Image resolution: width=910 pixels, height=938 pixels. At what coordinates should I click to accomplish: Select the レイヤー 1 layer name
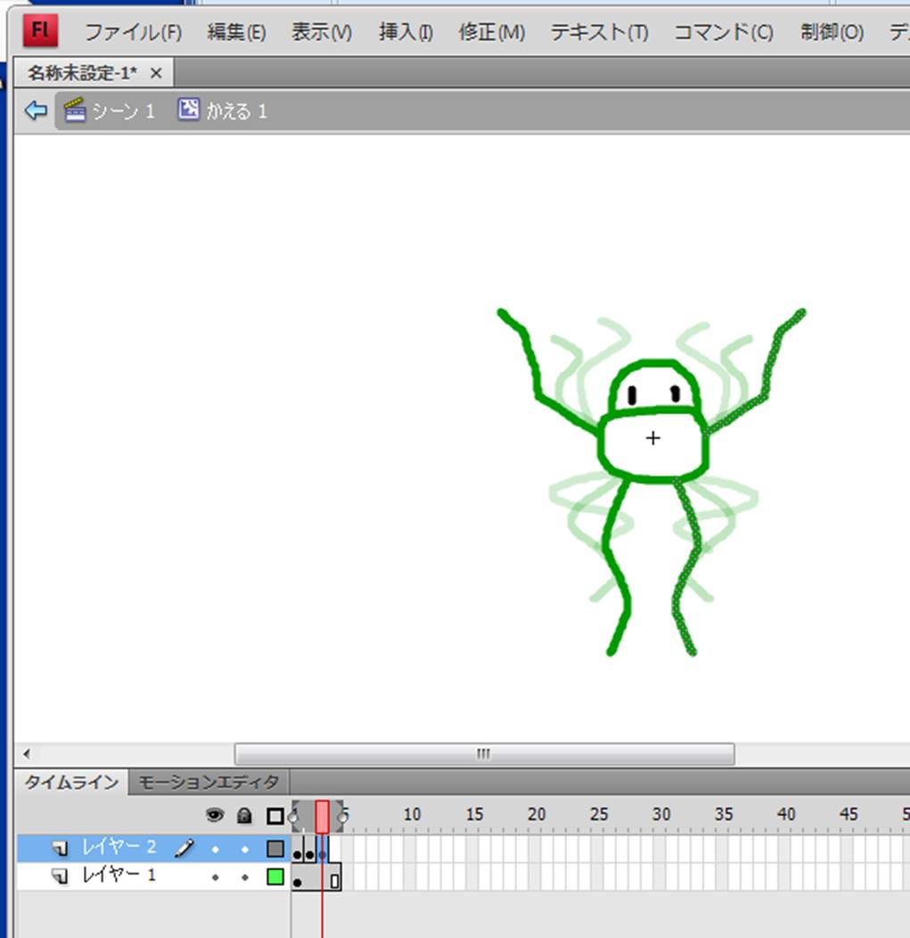click(119, 876)
